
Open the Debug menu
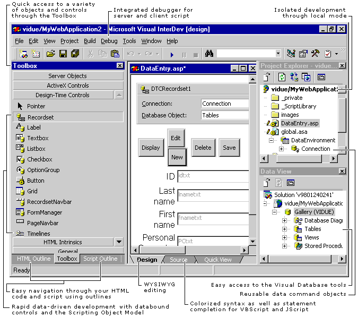point(109,41)
